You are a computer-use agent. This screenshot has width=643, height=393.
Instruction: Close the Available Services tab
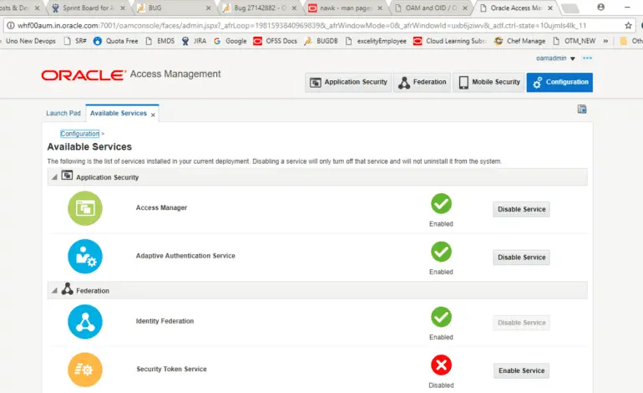(x=153, y=115)
